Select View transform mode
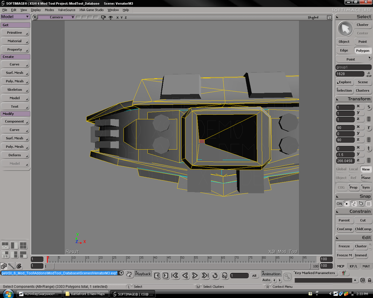 click(366, 169)
